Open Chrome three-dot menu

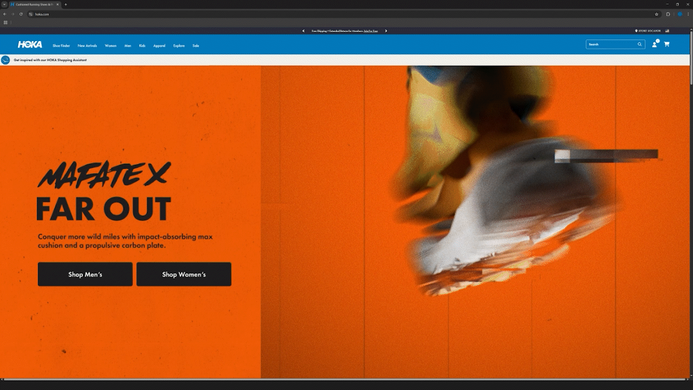click(x=688, y=14)
